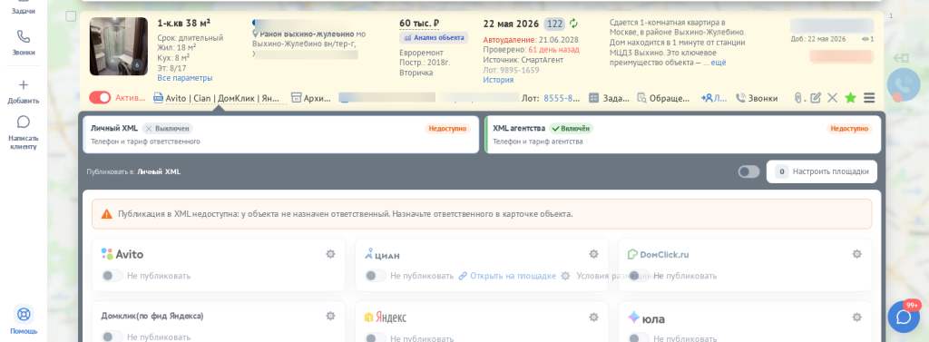Click the green favorite star icon

850,98
